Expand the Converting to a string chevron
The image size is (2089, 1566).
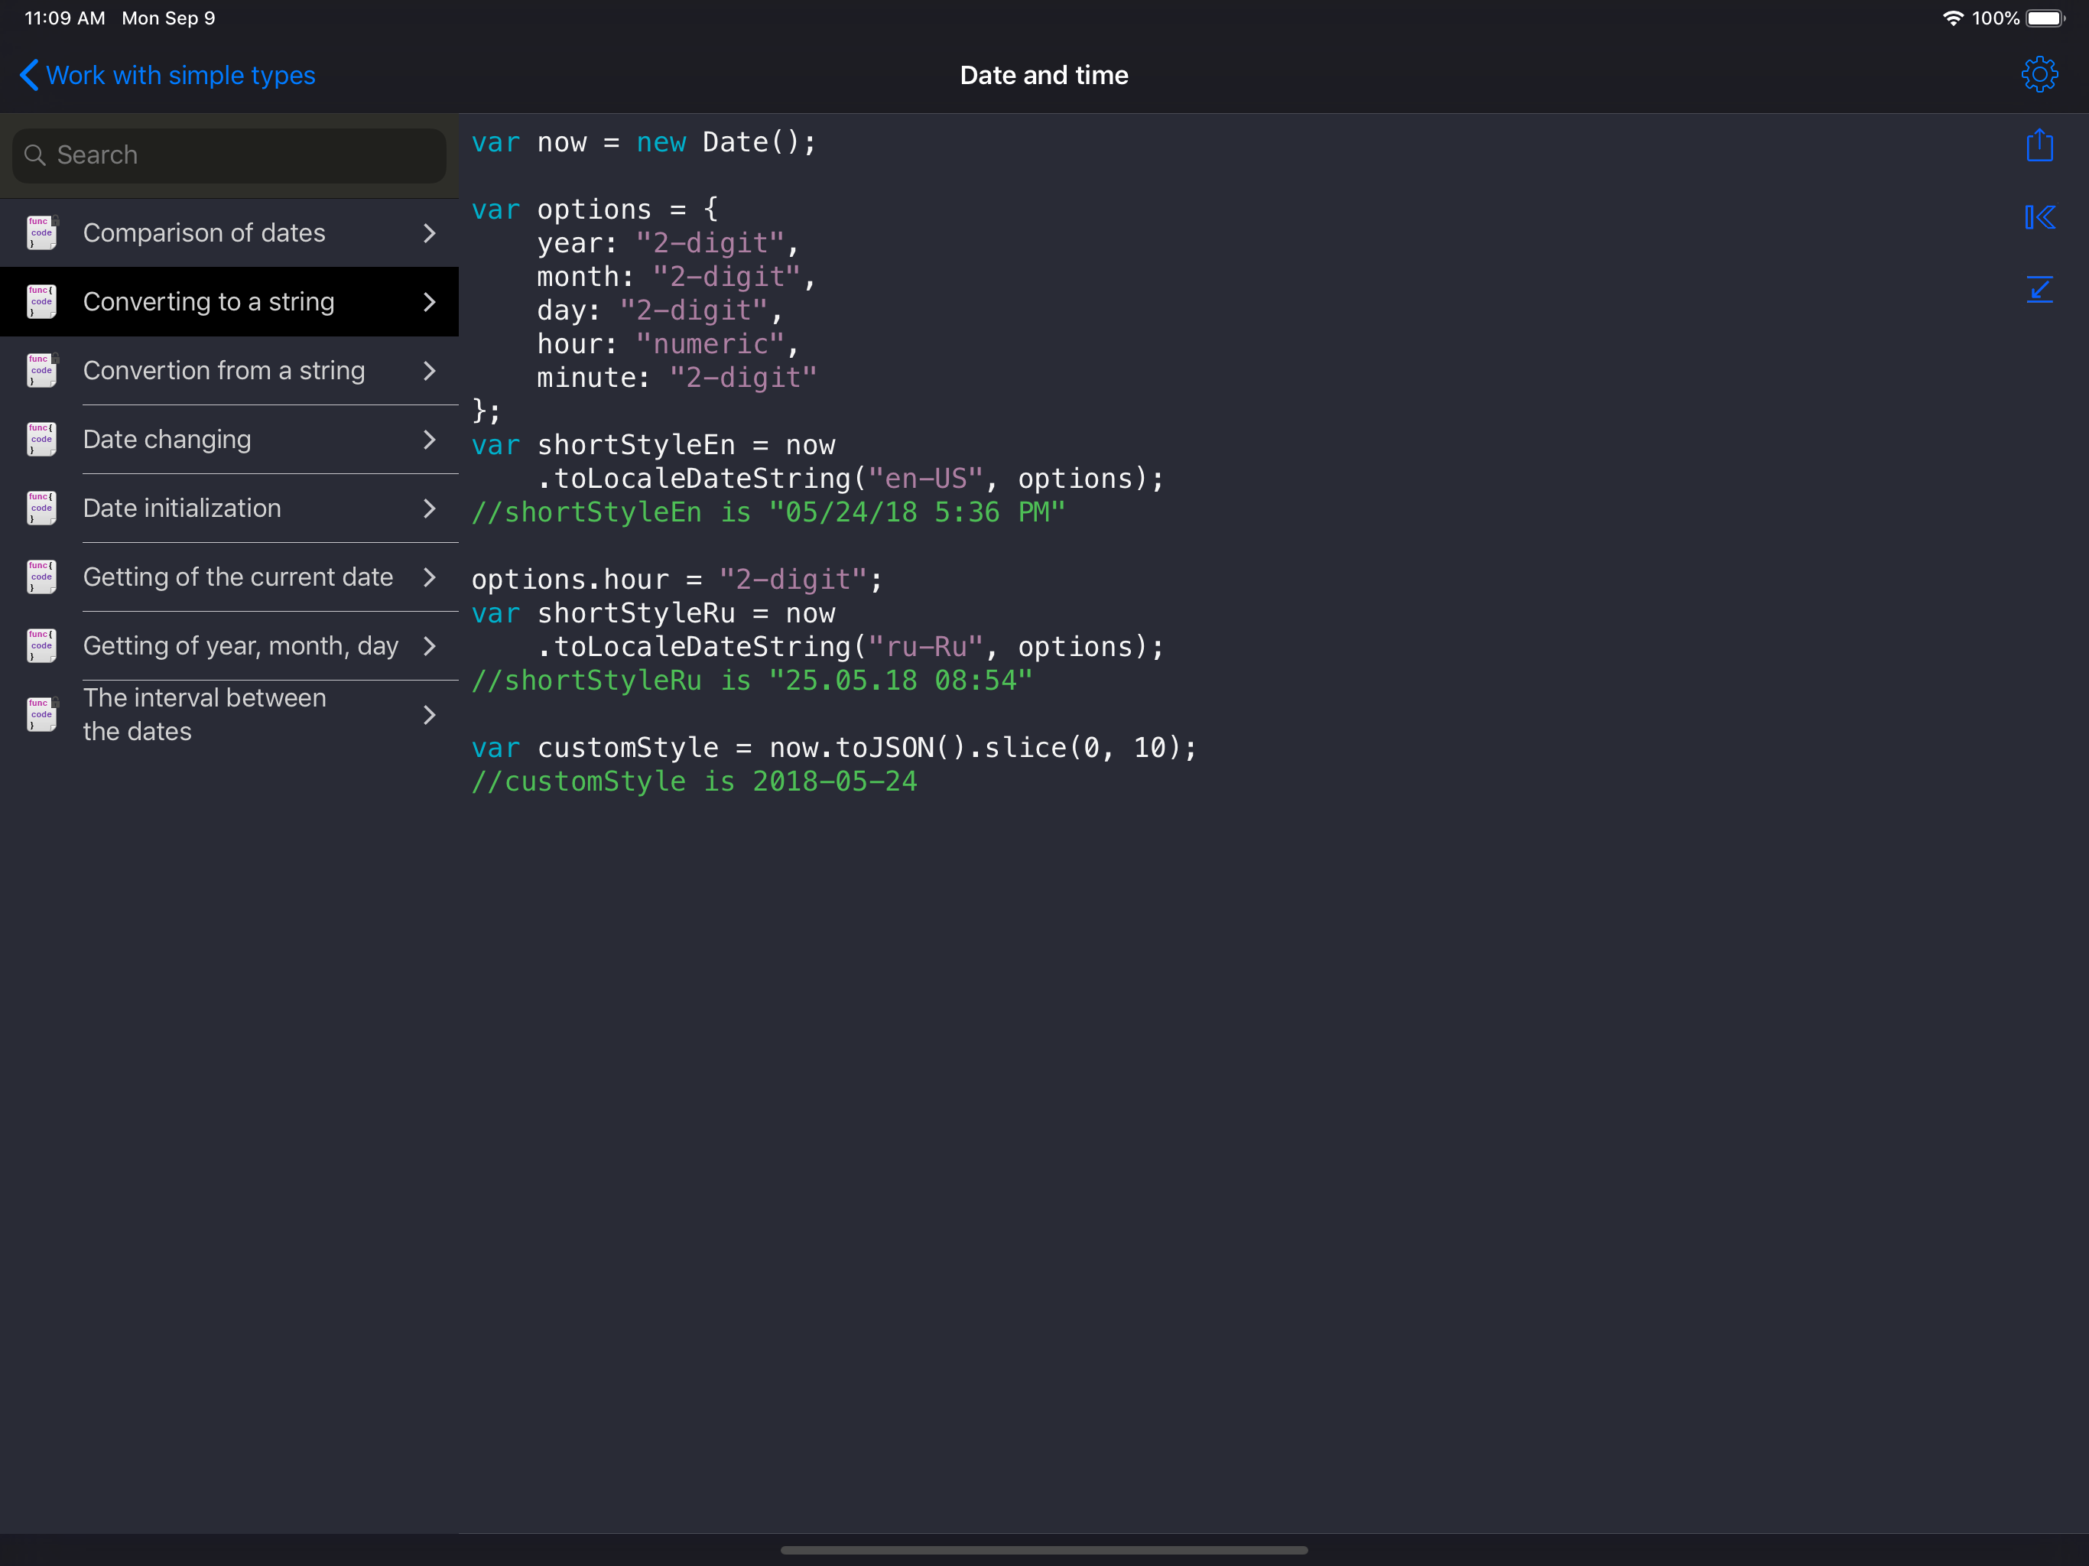pos(430,301)
